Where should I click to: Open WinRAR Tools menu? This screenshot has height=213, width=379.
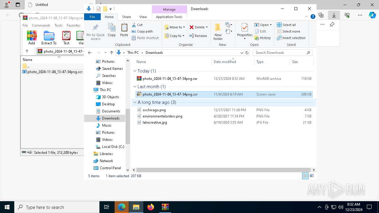58,25
